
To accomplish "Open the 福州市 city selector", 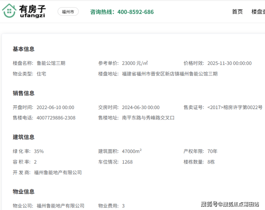I will 68,12.
